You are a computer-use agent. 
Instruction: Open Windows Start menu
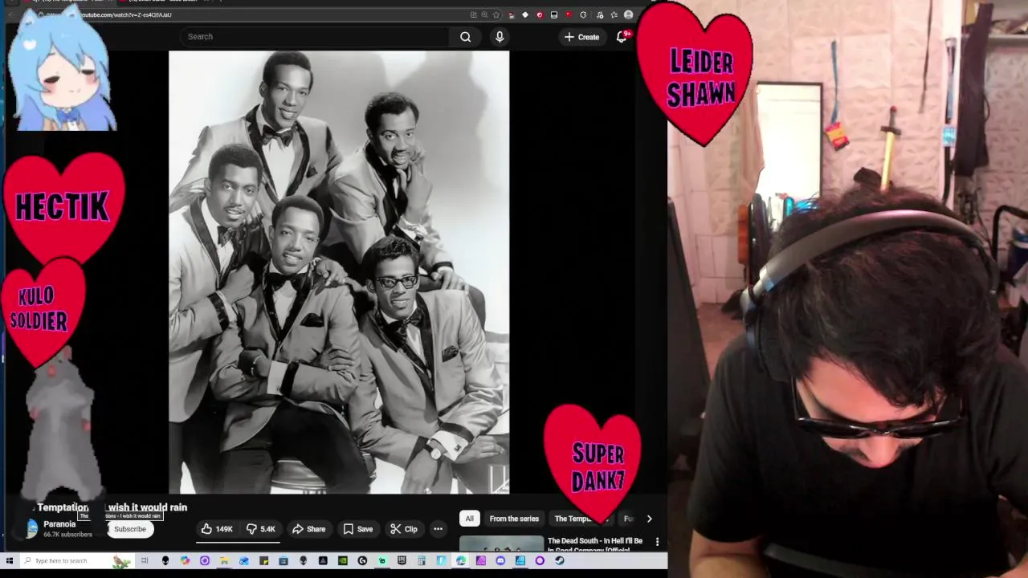pyautogui.click(x=10, y=560)
